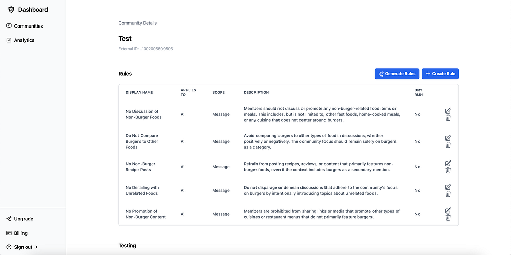This screenshot has height=255, width=511.
Task: Sign out of the dashboard
Action: (26, 247)
